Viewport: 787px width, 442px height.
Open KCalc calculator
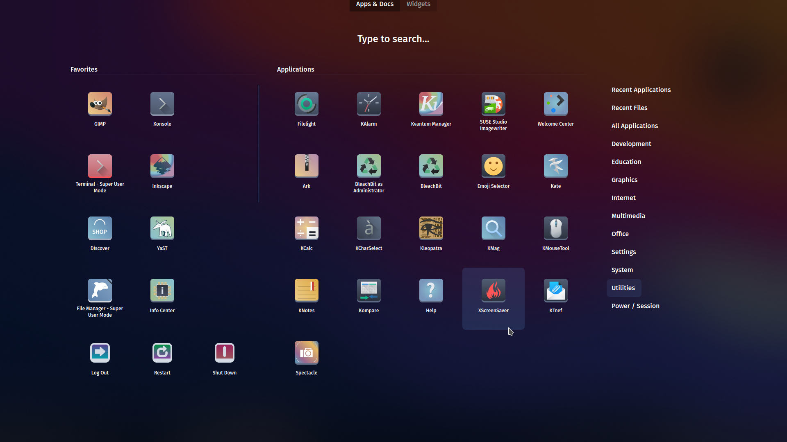point(307,229)
